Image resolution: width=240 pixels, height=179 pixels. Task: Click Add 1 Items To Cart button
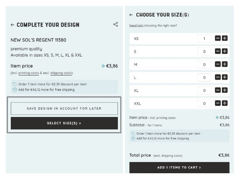pos(179,167)
